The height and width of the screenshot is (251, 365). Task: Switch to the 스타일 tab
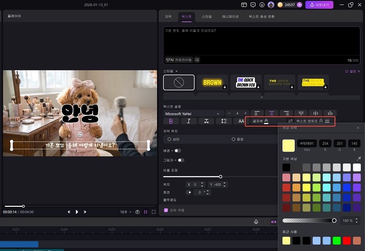coord(207,16)
